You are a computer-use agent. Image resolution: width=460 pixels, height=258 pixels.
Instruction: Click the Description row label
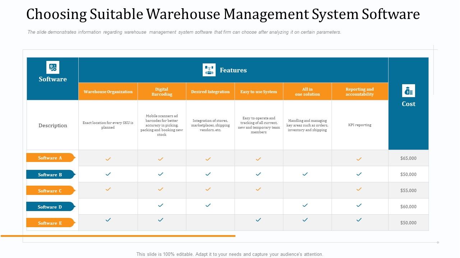point(53,125)
